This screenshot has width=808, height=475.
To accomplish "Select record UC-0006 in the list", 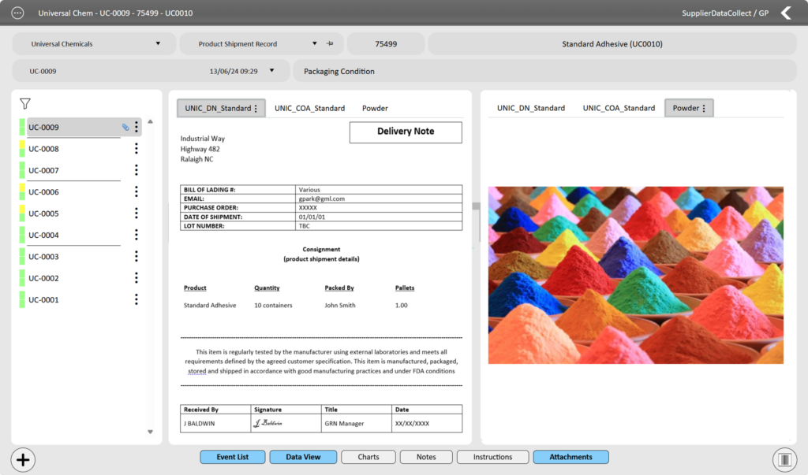I will pyautogui.click(x=80, y=192).
